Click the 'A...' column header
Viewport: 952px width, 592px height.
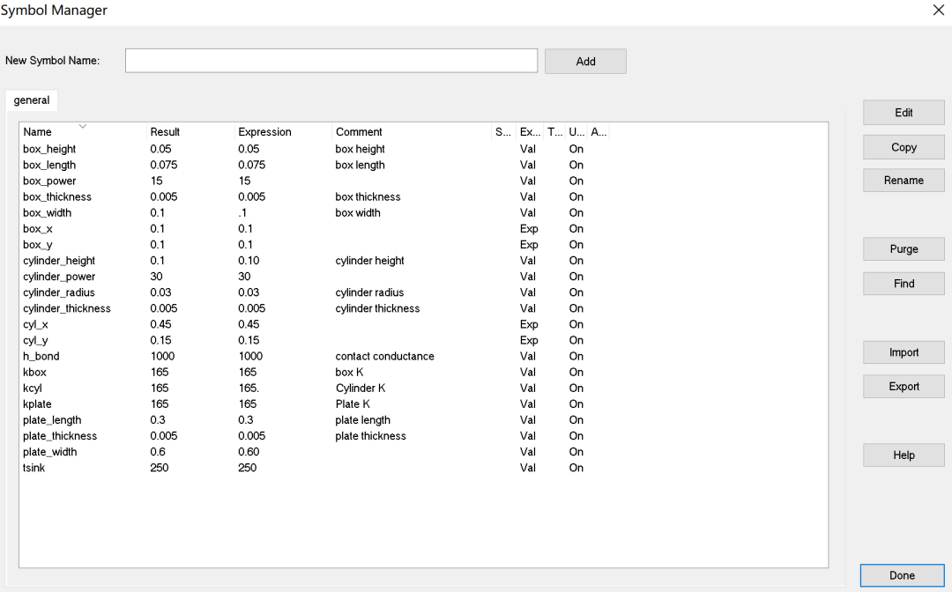click(x=598, y=131)
